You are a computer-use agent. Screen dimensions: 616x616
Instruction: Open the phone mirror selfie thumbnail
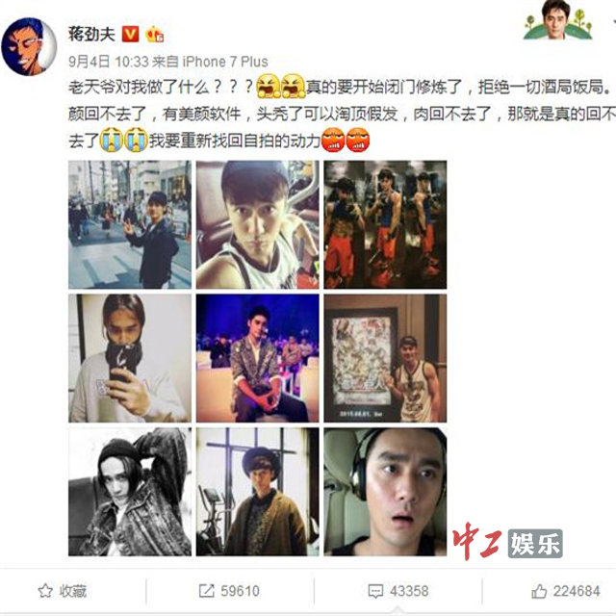point(130,358)
